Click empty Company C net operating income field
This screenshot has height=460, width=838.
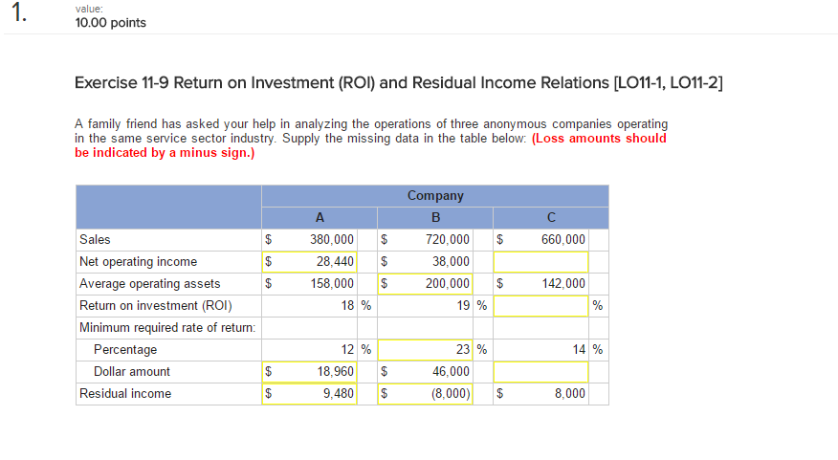point(540,262)
